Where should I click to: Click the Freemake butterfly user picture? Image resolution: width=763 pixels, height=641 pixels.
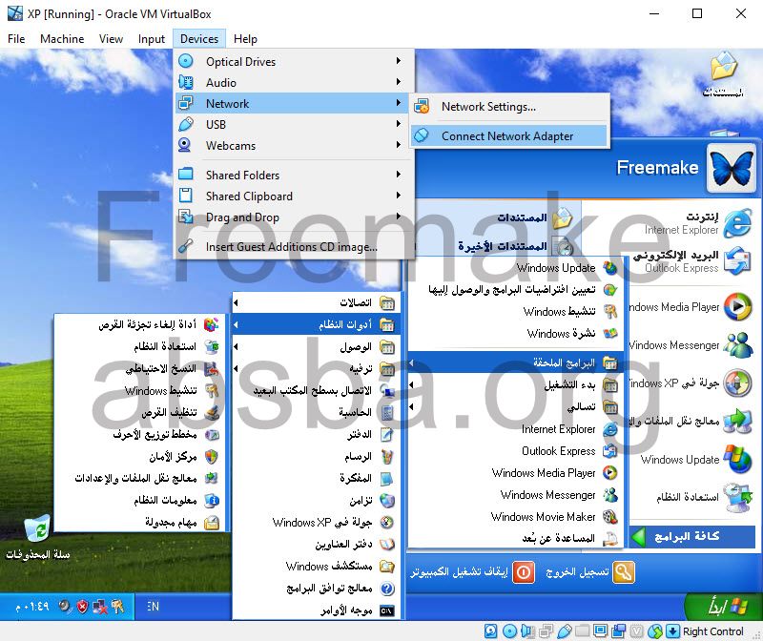click(x=732, y=168)
